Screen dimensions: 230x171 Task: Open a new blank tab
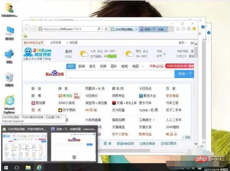point(170,29)
